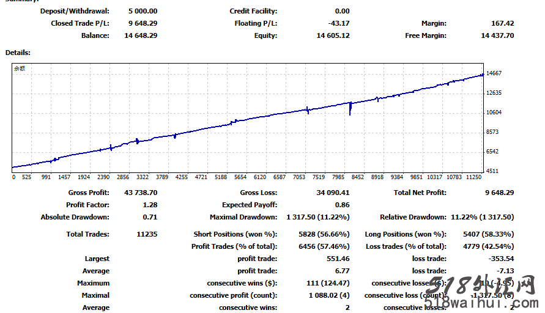Click the Profit Factor value 1.28
Viewport: 545px width, 313px height.
(150, 205)
